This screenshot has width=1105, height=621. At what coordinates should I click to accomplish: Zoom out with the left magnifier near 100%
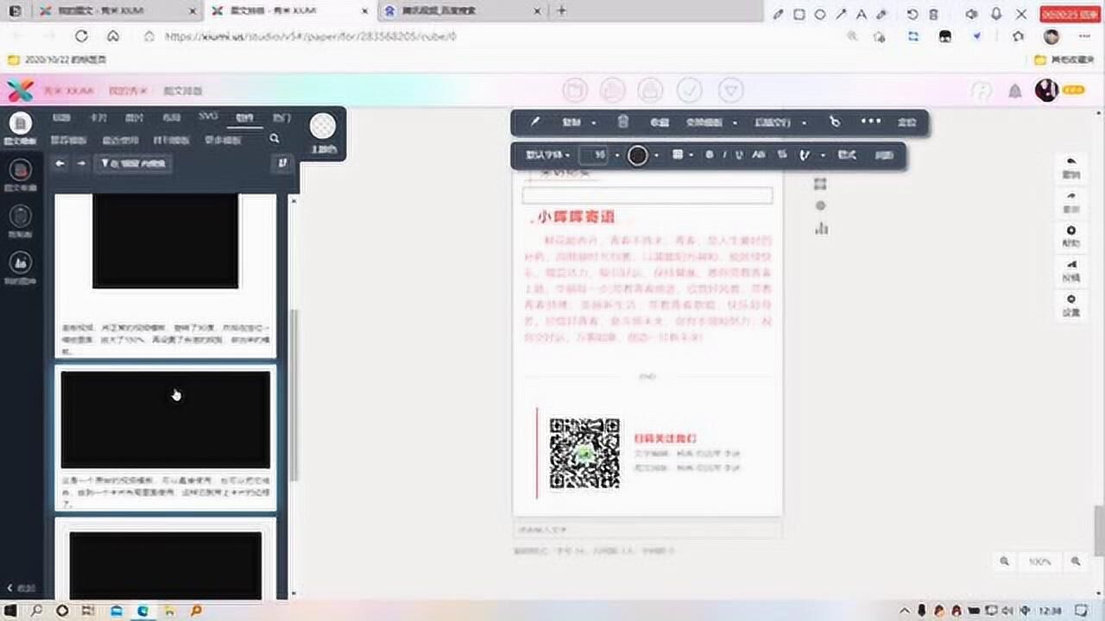click(x=1005, y=561)
